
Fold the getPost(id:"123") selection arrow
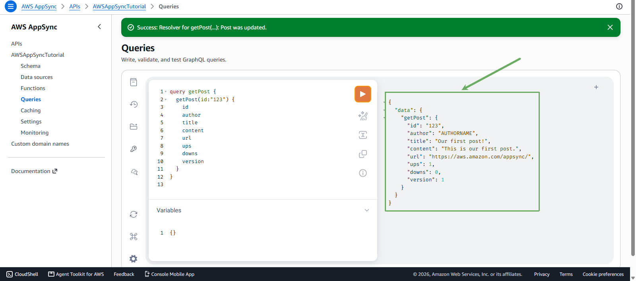[x=166, y=100]
